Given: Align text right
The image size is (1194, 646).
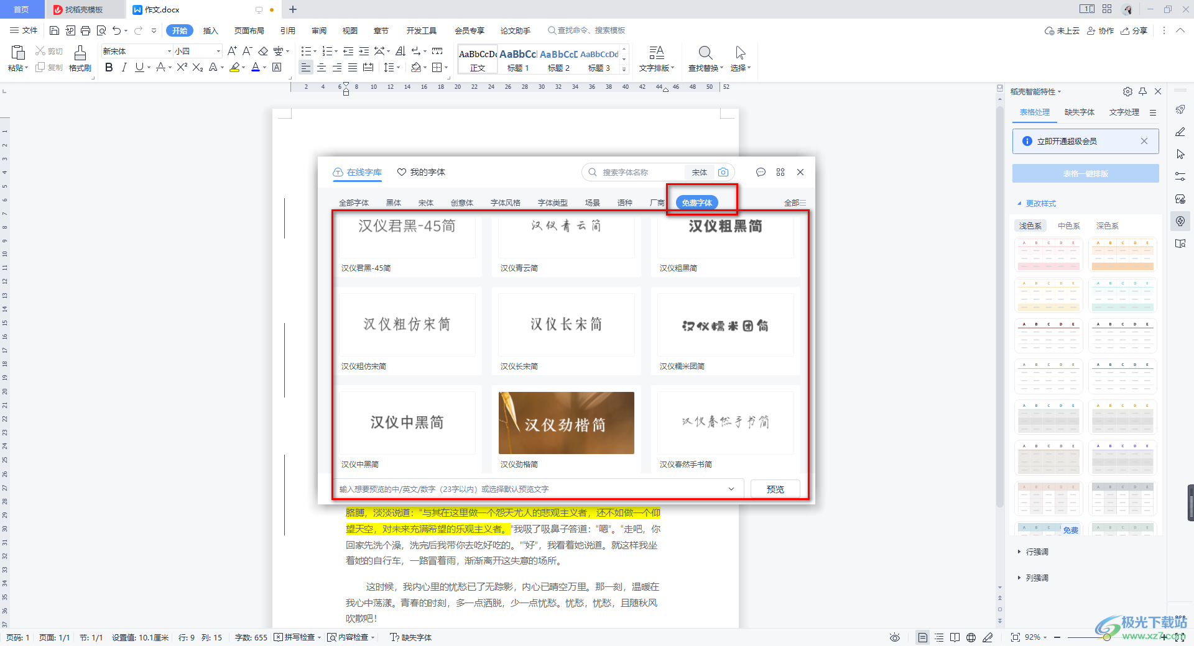Looking at the screenshot, I should click(x=337, y=67).
